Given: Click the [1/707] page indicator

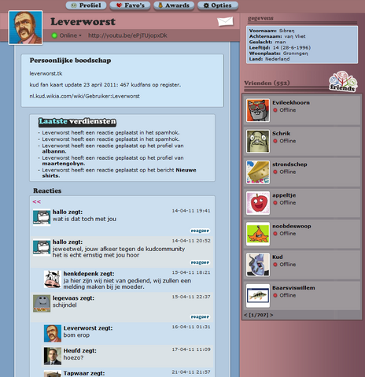Looking at the screenshot, I should pyautogui.click(x=259, y=315).
